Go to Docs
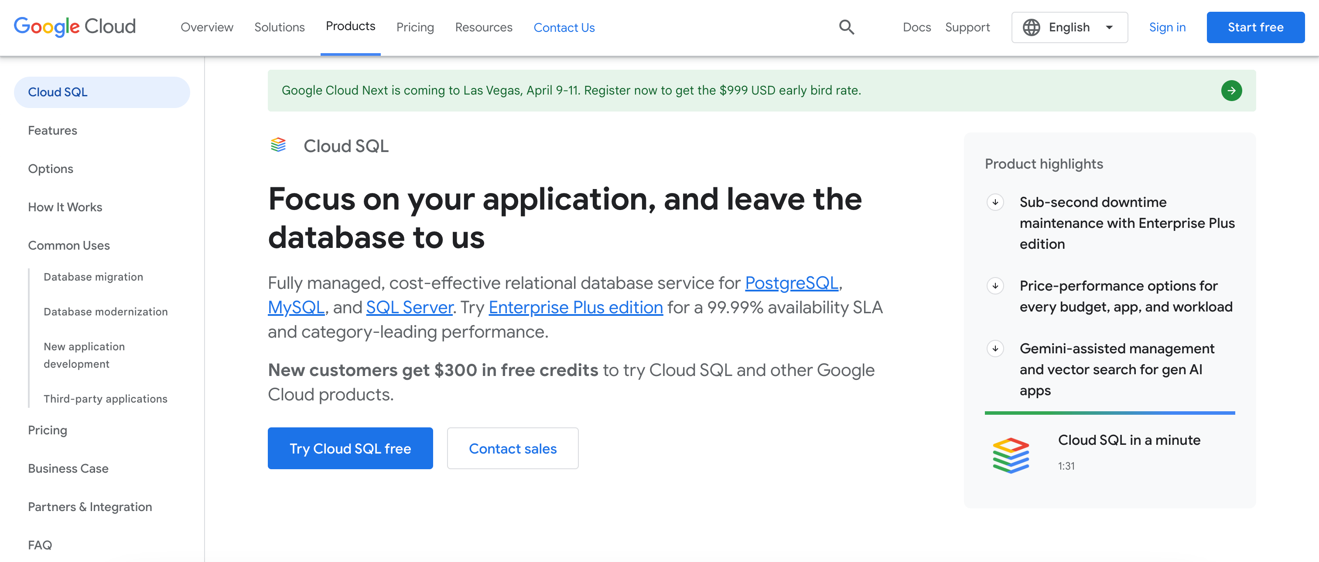 click(916, 27)
